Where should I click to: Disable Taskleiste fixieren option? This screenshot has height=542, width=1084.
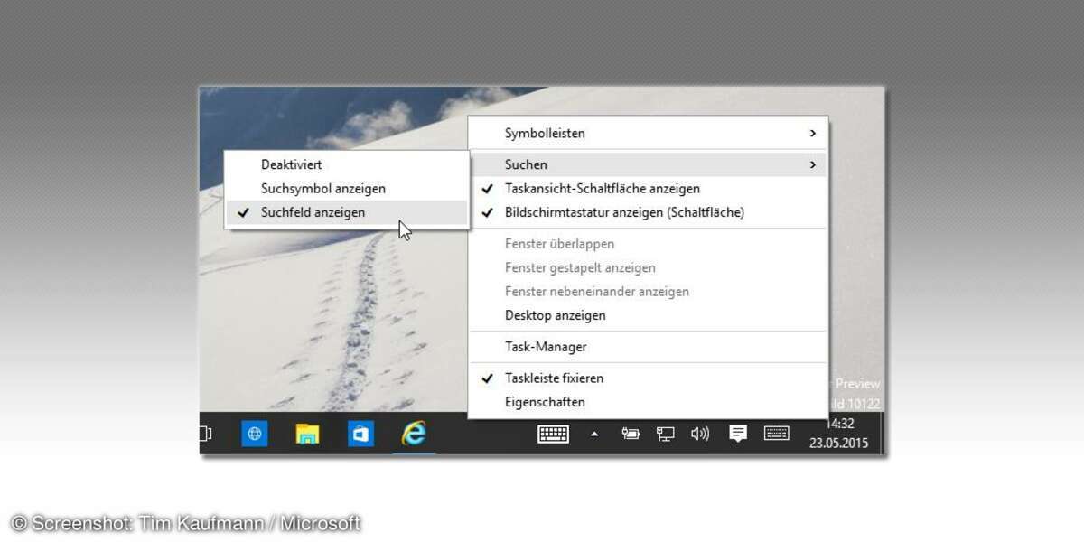[x=554, y=378]
